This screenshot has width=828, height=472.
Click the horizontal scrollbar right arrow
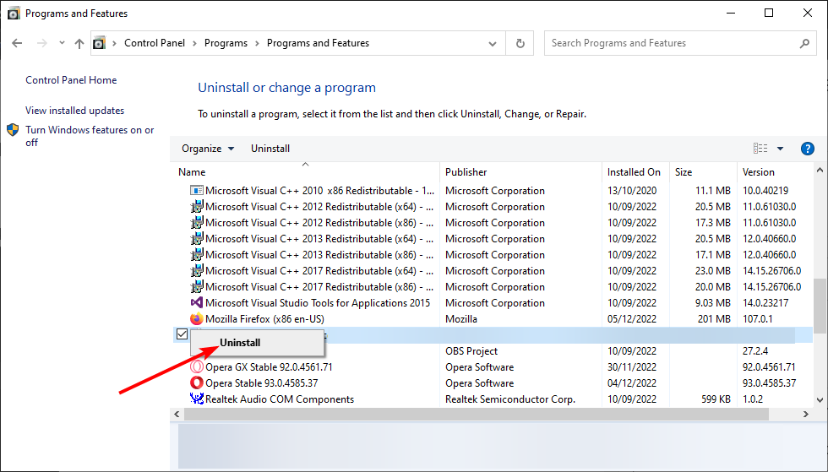pos(806,415)
